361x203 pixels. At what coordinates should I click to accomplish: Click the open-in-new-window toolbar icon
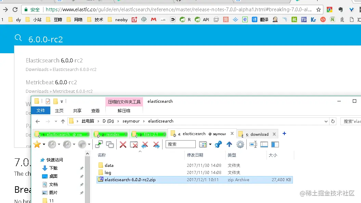99,144
